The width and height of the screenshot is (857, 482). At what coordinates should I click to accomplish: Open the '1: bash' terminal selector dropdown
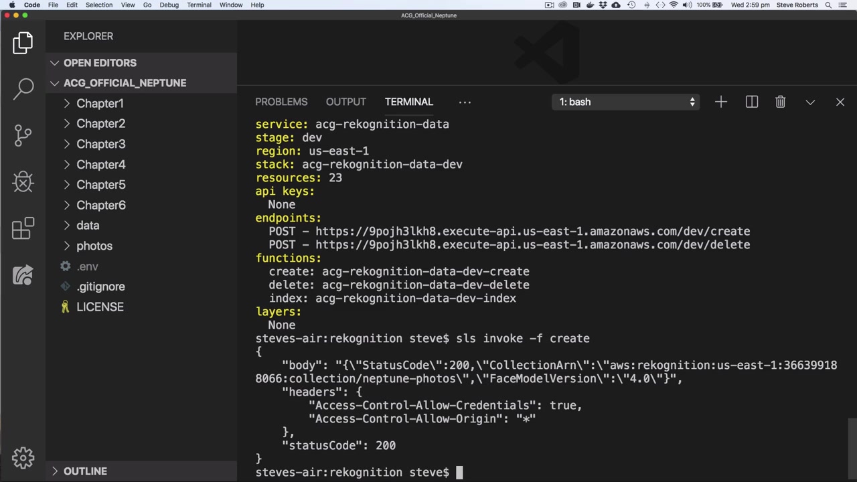click(x=628, y=102)
